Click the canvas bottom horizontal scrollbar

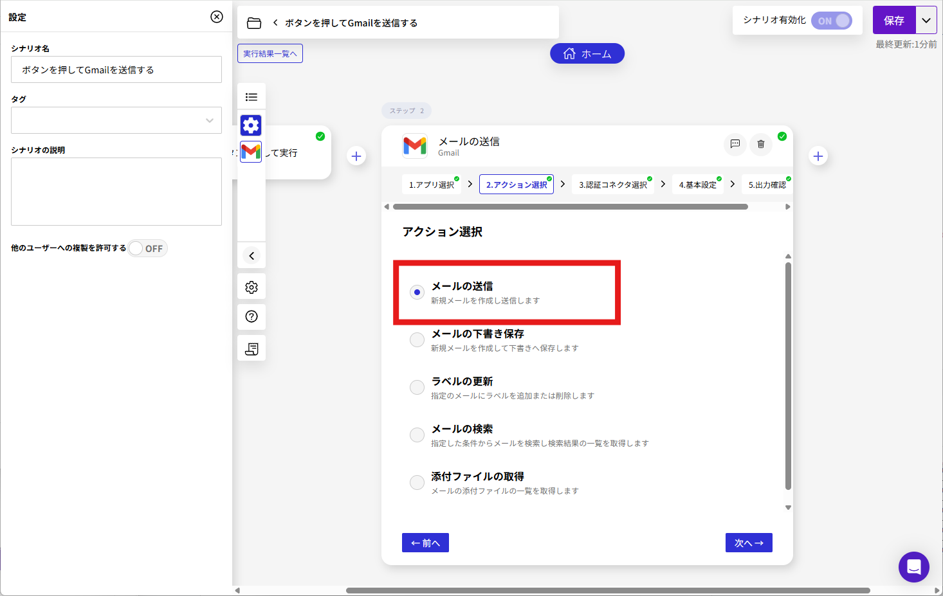608,590
